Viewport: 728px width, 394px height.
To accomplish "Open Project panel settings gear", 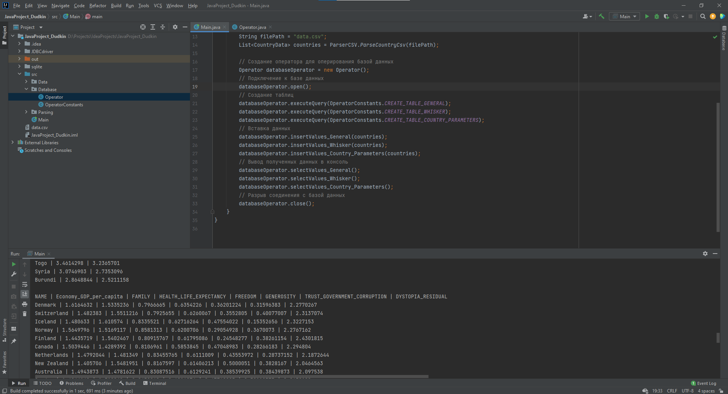I will pyautogui.click(x=175, y=27).
